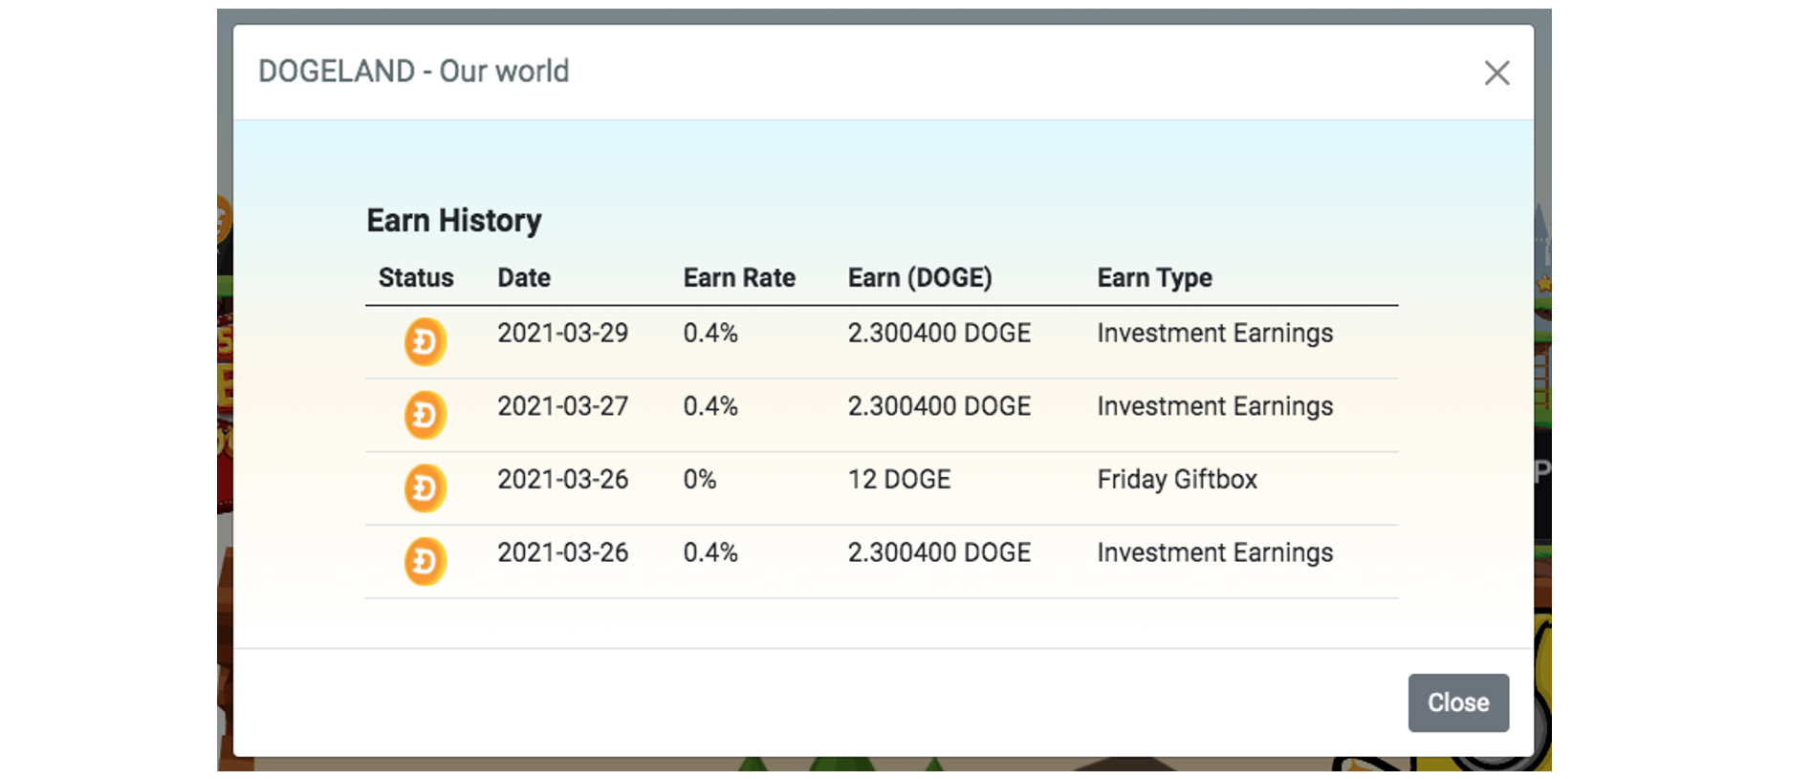Click the Dogecoin status icon for 2021-03-27
The width and height of the screenshot is (1812, 779).
(x=425, y=415)
